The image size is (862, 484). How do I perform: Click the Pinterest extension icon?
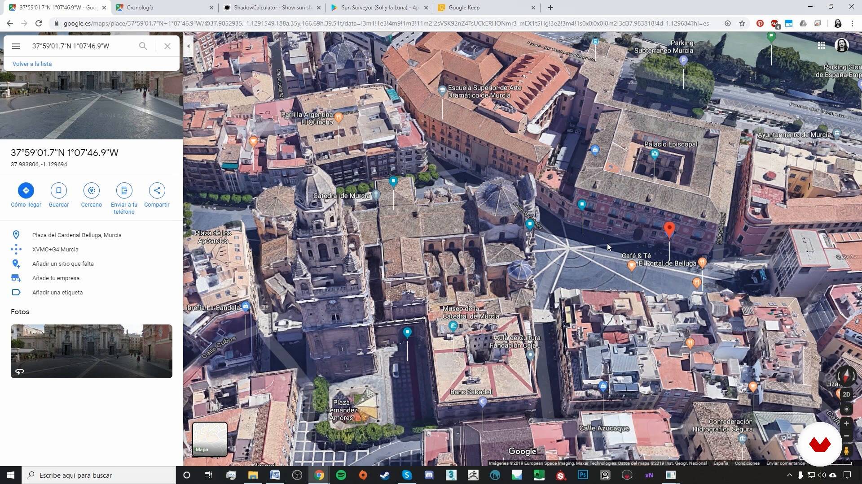coord(760,23)
